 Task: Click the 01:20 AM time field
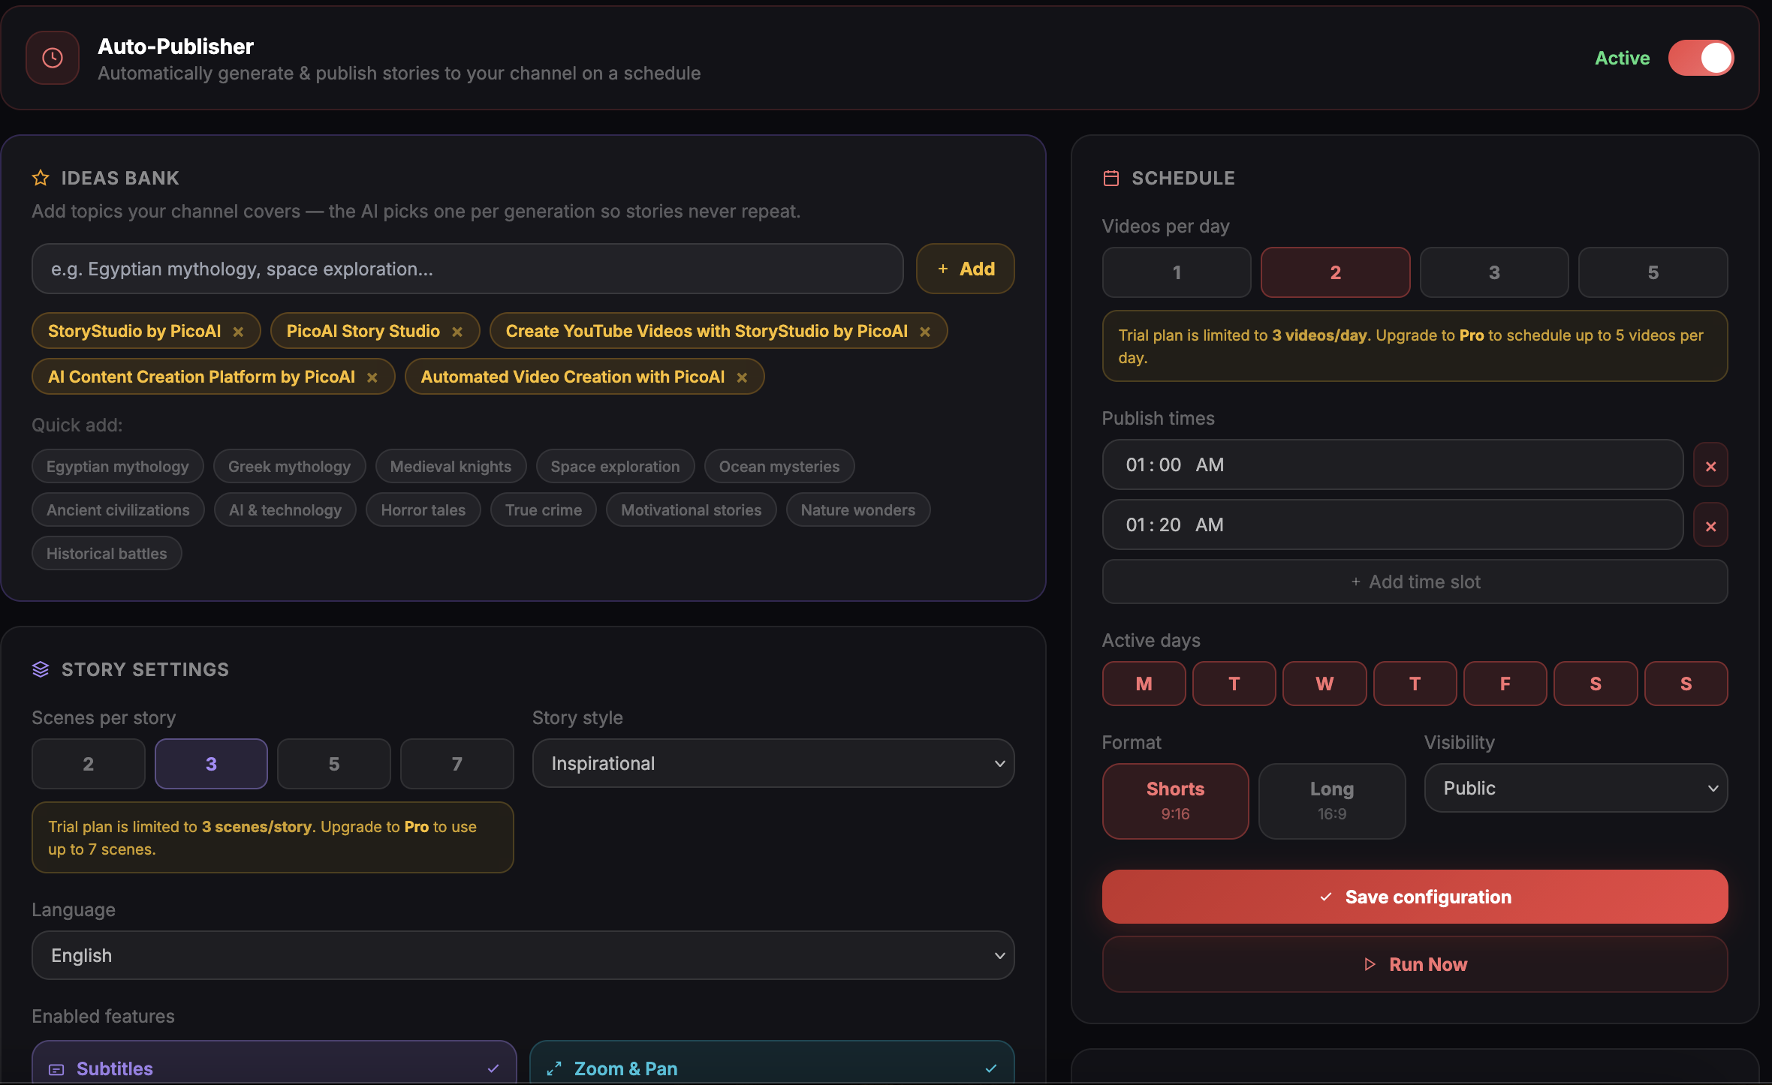(x=1392, y=525)
